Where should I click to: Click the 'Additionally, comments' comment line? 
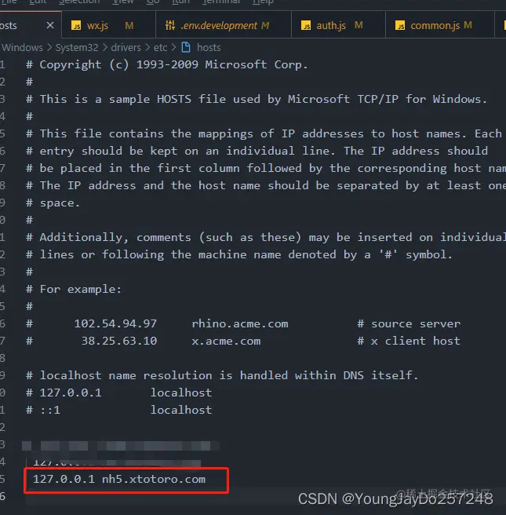pyautogui.click(x=266, y=237)
